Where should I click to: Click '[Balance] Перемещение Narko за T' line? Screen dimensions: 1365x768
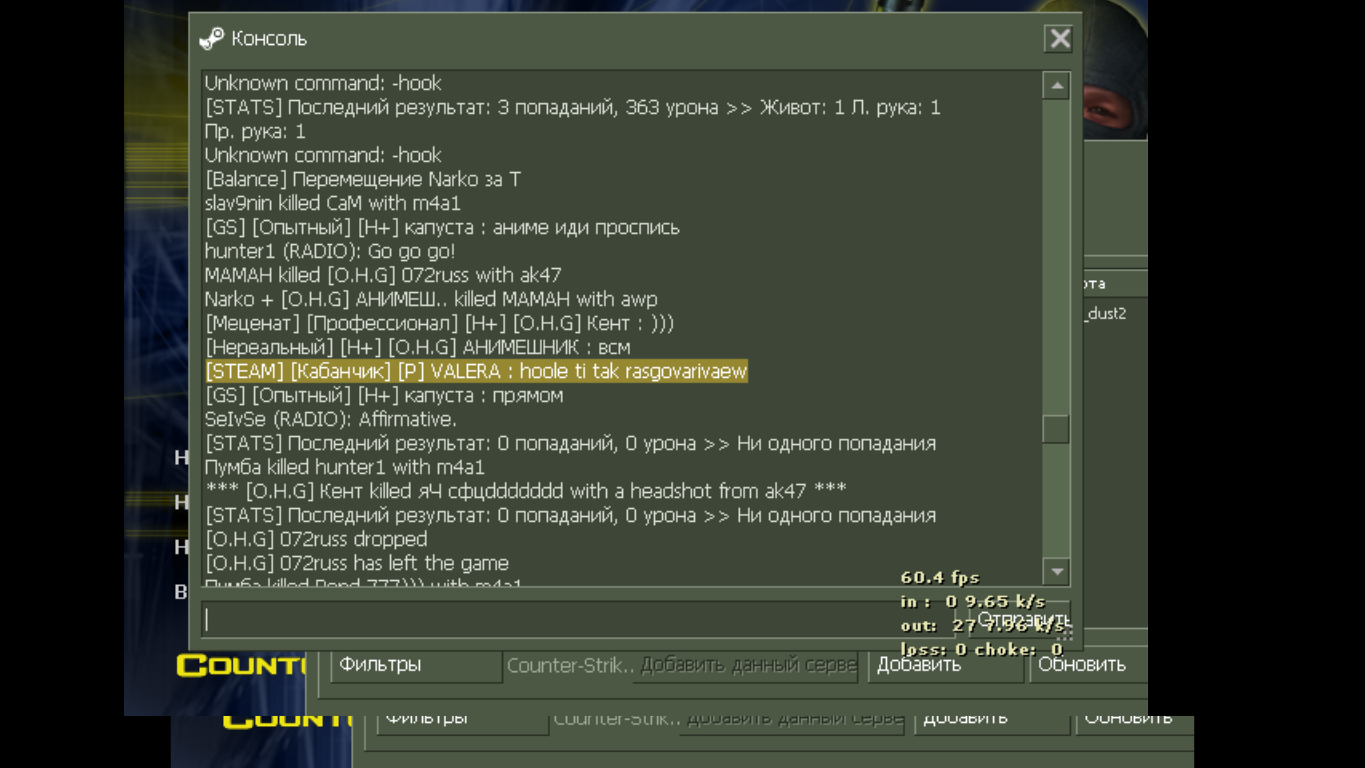tap(363, 179)
